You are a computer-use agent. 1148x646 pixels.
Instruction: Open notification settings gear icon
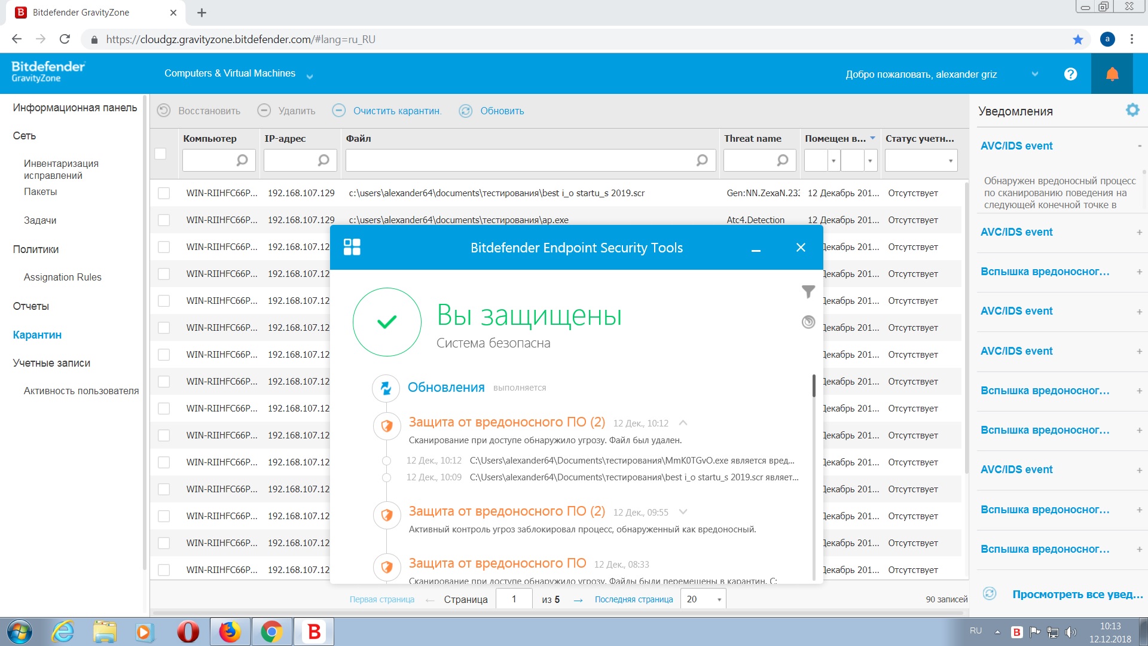[1132, 110]
